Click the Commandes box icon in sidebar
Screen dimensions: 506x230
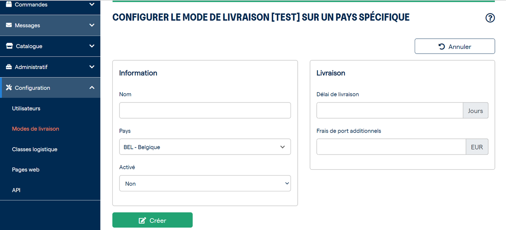pos(9,4)
